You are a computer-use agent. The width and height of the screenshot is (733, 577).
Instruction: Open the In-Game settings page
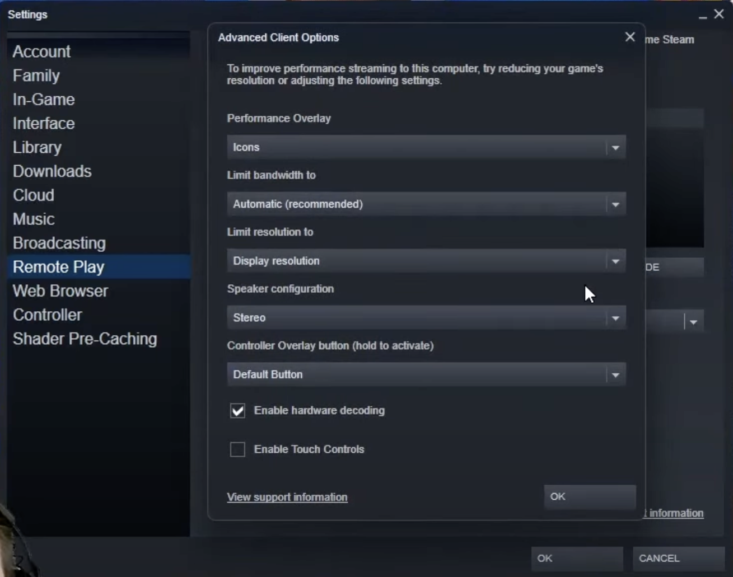point(44,100)
